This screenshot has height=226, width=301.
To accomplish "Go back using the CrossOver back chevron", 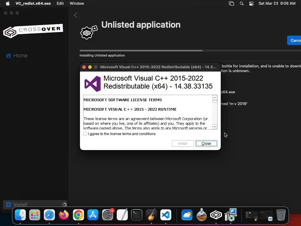I will 76,15.
